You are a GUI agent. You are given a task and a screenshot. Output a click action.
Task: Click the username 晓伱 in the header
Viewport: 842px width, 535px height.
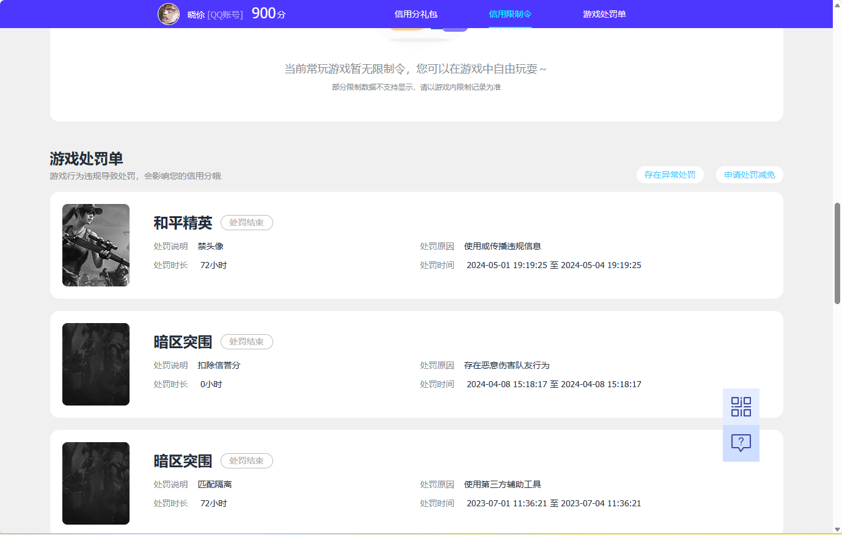(x=196, y=15)
